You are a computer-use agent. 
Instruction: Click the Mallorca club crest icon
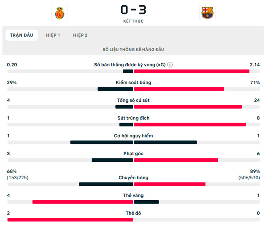[x=60, y=13]
